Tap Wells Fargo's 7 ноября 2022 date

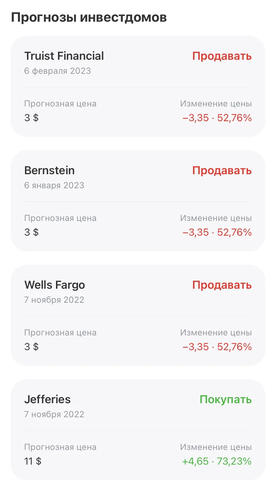pyautogui.click(x=54, y=300)
